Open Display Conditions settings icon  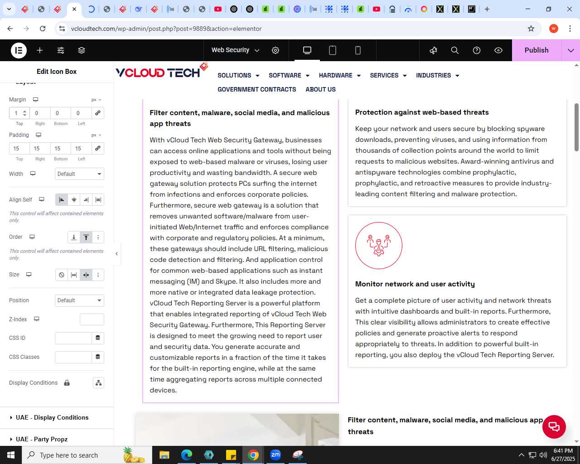[x=98, y=383]
